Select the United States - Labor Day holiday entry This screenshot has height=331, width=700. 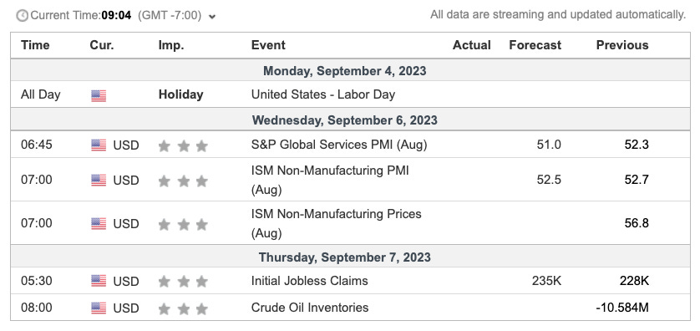pos(323,94)
